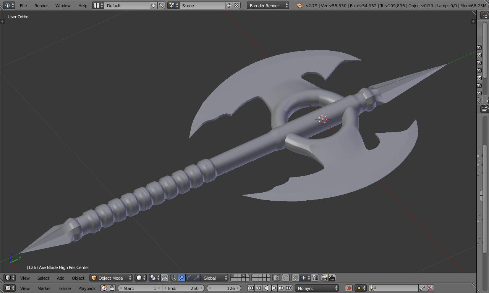Play animation in reverse

coord(266,288)
